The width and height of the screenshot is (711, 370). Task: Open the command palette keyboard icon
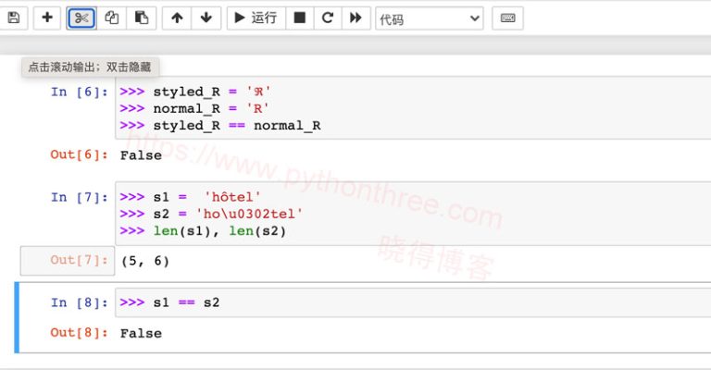click(x=506, y=18)
